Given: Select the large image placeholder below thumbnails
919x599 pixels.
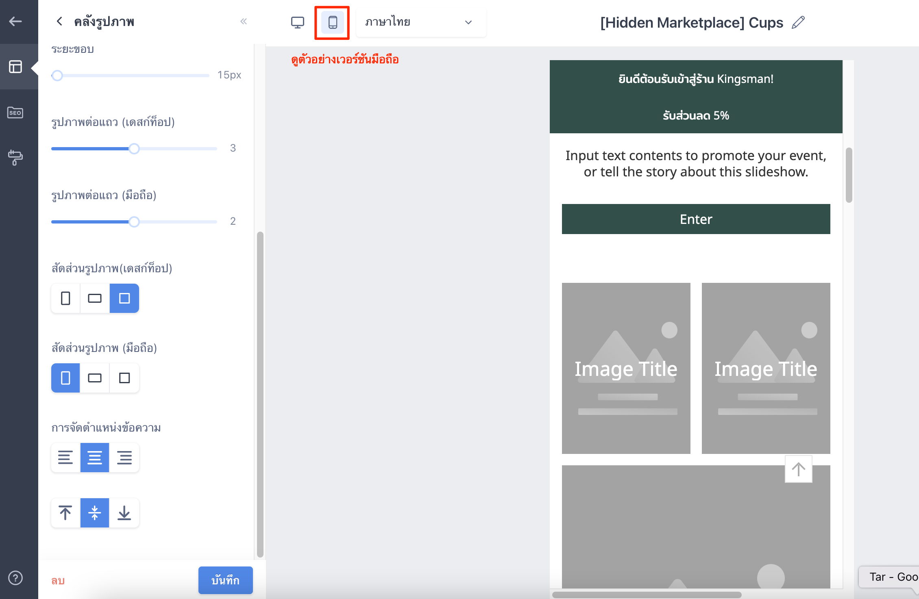Looking at the screenshot, I should 696,527.
